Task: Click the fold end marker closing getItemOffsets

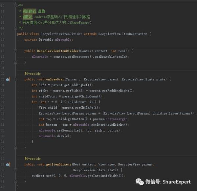Action: point(15,181)
